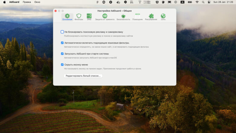This screenshot has width=236, height=133.
Task: Open the Безопасность tab
Action: tap(123, 17)
